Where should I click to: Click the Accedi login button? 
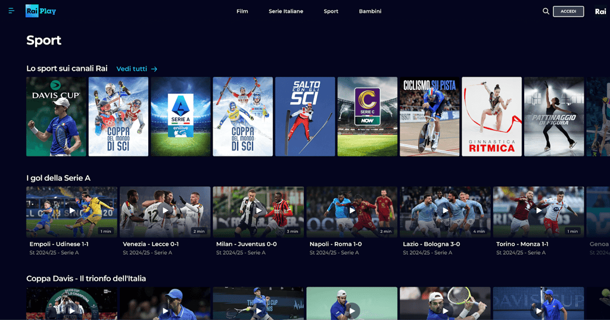click(x=568, y=11)
